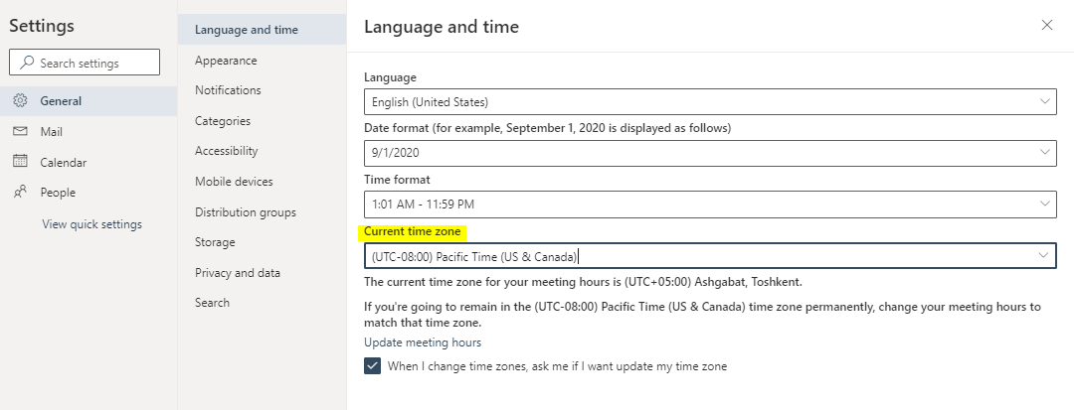This screenshot has width=1074, height=410.
Task: Close the settings panel with X
Action: click(1046, 25)
